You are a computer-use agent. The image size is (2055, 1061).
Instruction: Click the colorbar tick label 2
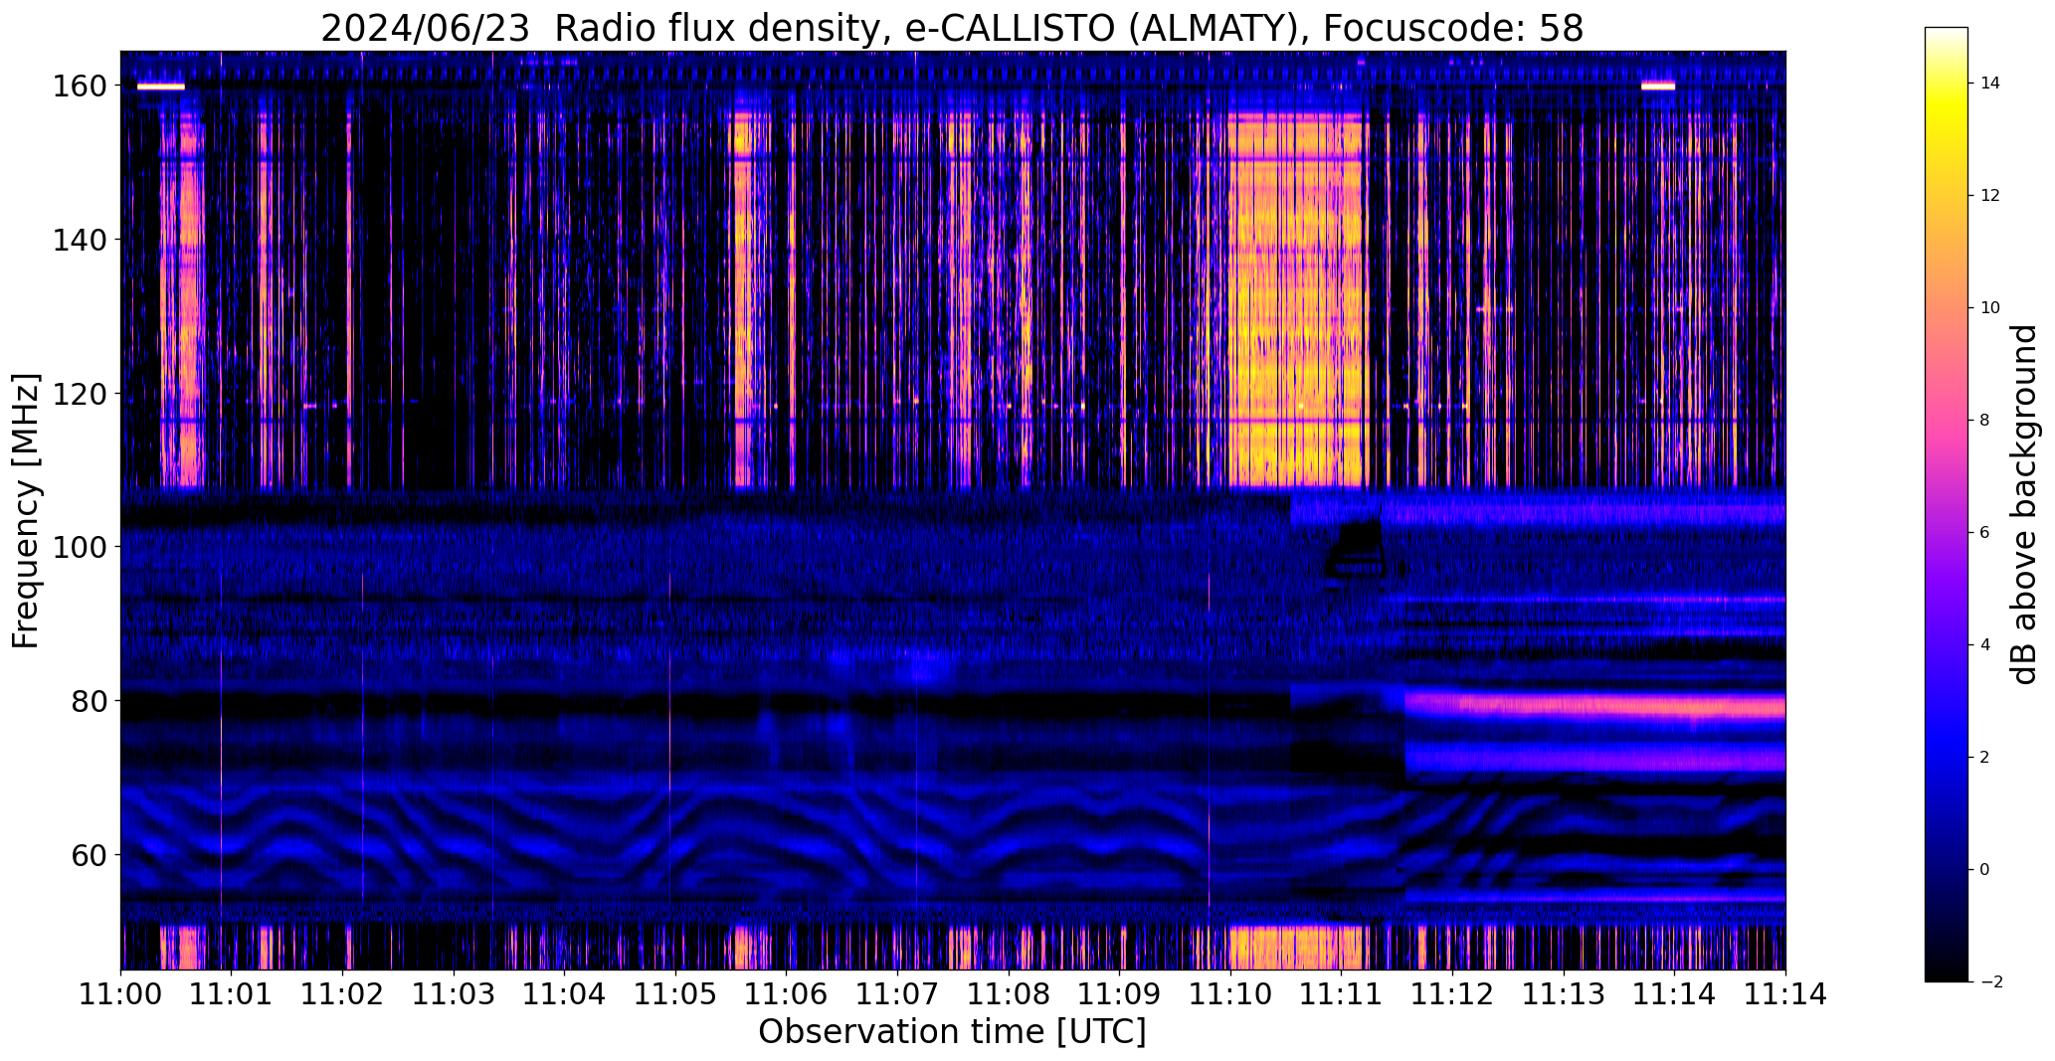(x=1984, y=758)
